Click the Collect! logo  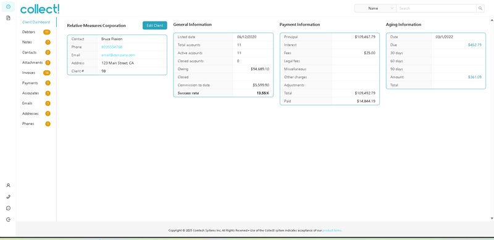[x=40, y=9]
